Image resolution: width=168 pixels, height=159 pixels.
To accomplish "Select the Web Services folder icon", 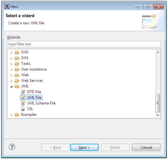I will pos(17,81).
